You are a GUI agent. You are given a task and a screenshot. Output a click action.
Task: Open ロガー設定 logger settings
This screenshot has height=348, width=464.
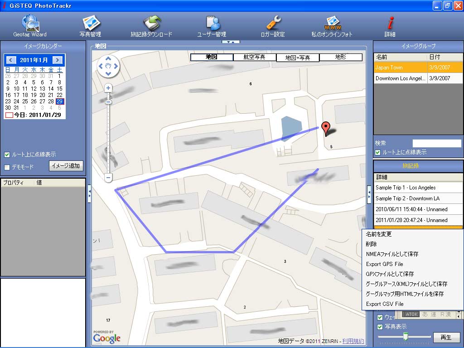click(x=273, y=26)
